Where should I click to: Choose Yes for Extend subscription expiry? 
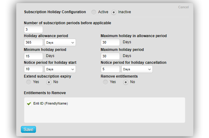click(x=29, y=82)
